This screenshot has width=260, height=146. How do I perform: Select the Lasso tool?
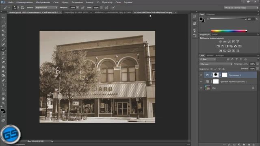point(3,26)
